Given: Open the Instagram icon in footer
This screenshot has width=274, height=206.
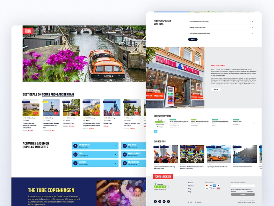Looking at the screenshot, I should click(160, 202).
